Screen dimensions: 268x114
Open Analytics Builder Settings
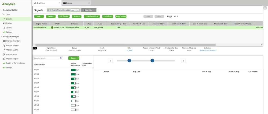(8, 32)
